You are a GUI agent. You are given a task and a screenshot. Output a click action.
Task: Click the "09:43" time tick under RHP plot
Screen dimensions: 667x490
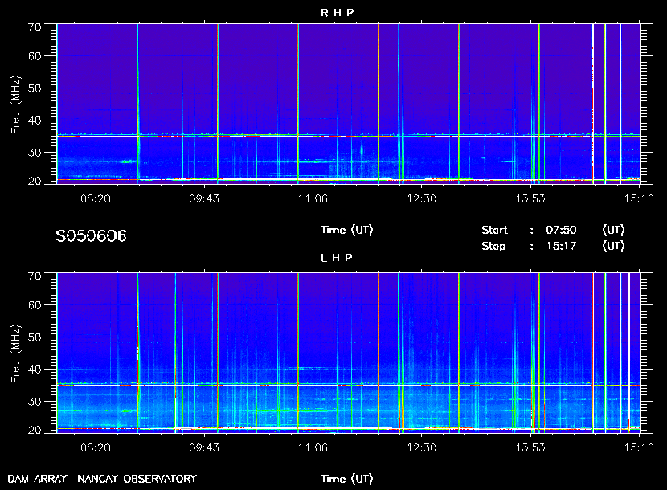point(204,198)
